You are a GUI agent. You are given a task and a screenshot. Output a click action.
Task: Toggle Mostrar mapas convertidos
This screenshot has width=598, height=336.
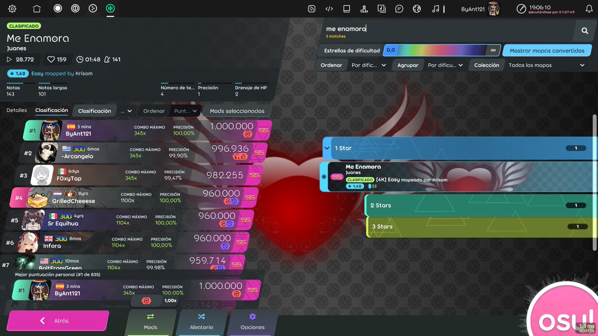[547, 50]
